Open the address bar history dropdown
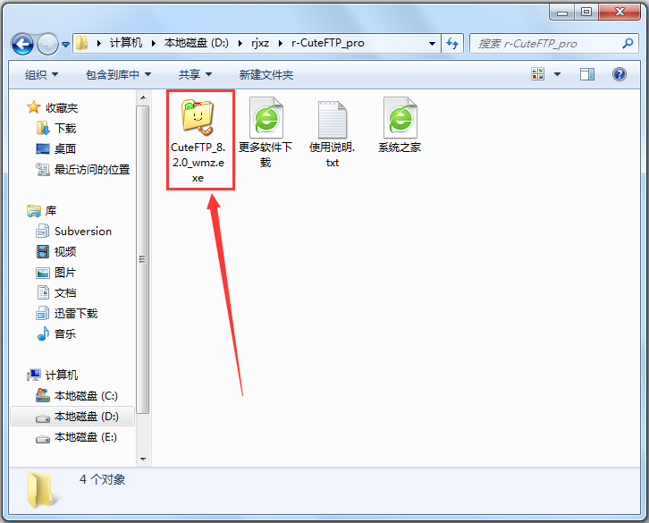This screenshot has height=523, width=649. point(432,44)
